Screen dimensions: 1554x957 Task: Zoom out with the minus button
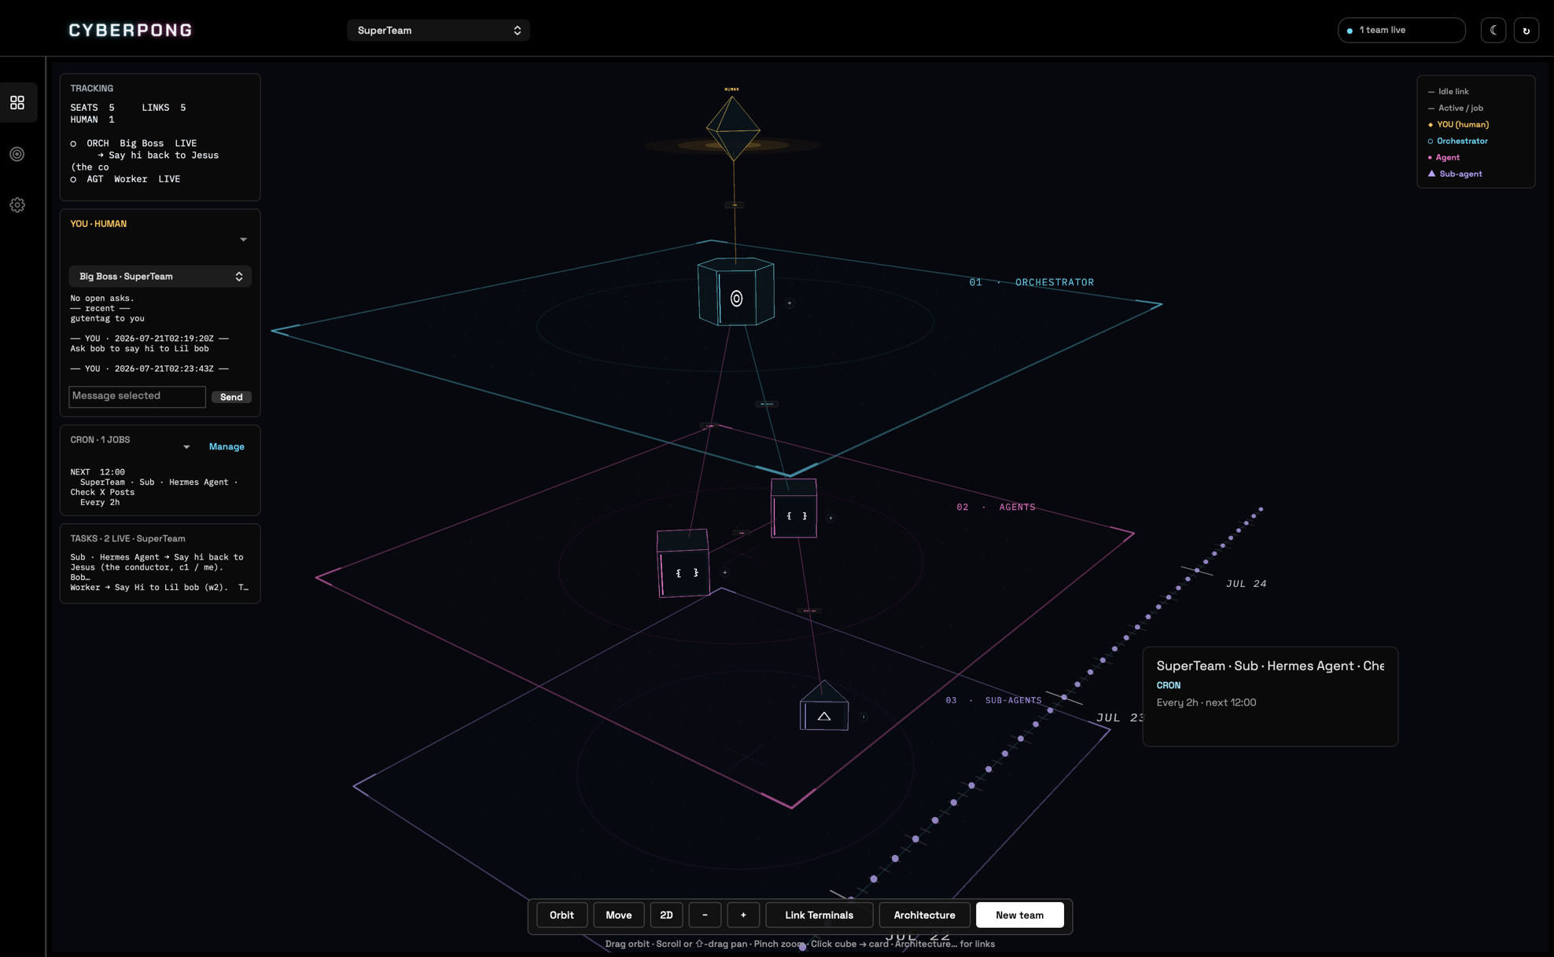coord(705,915)
